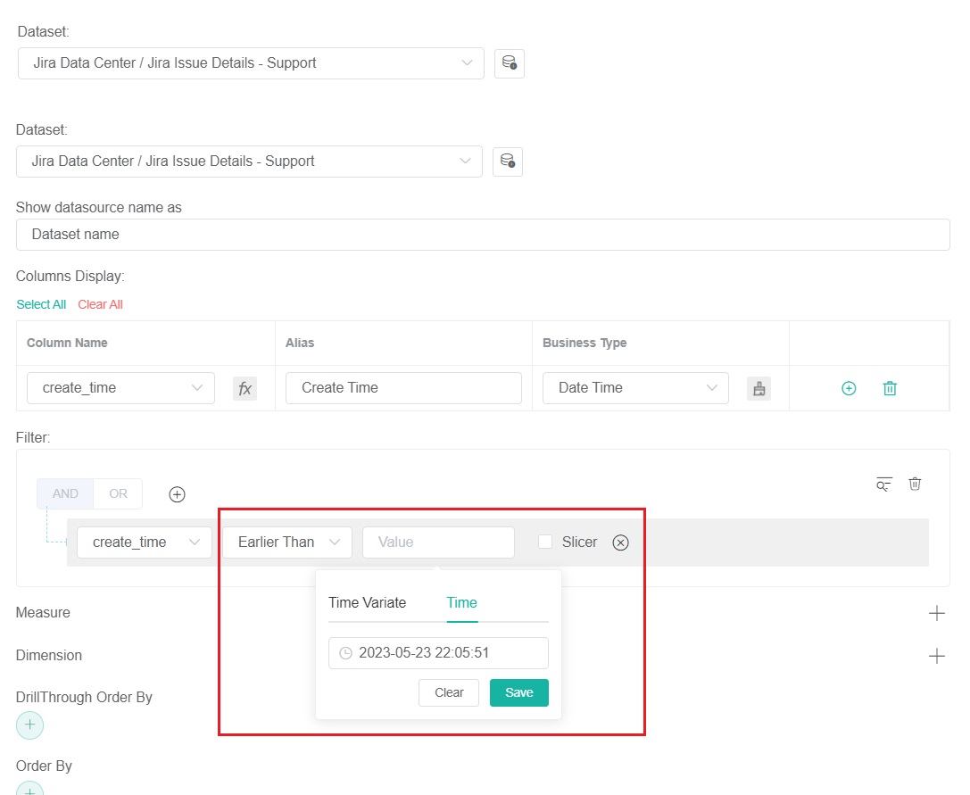Click the fx formula icon beside create_time
The image size is (970, 795).
coord(245,388)
